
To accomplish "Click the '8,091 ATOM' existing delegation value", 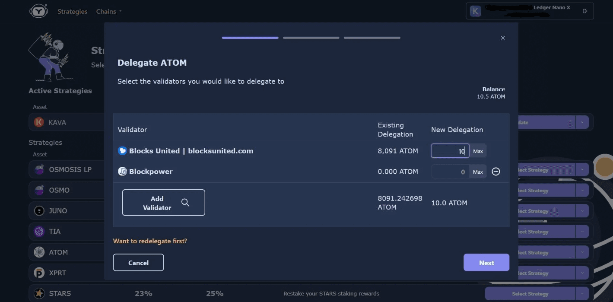I will click(398, 151).
